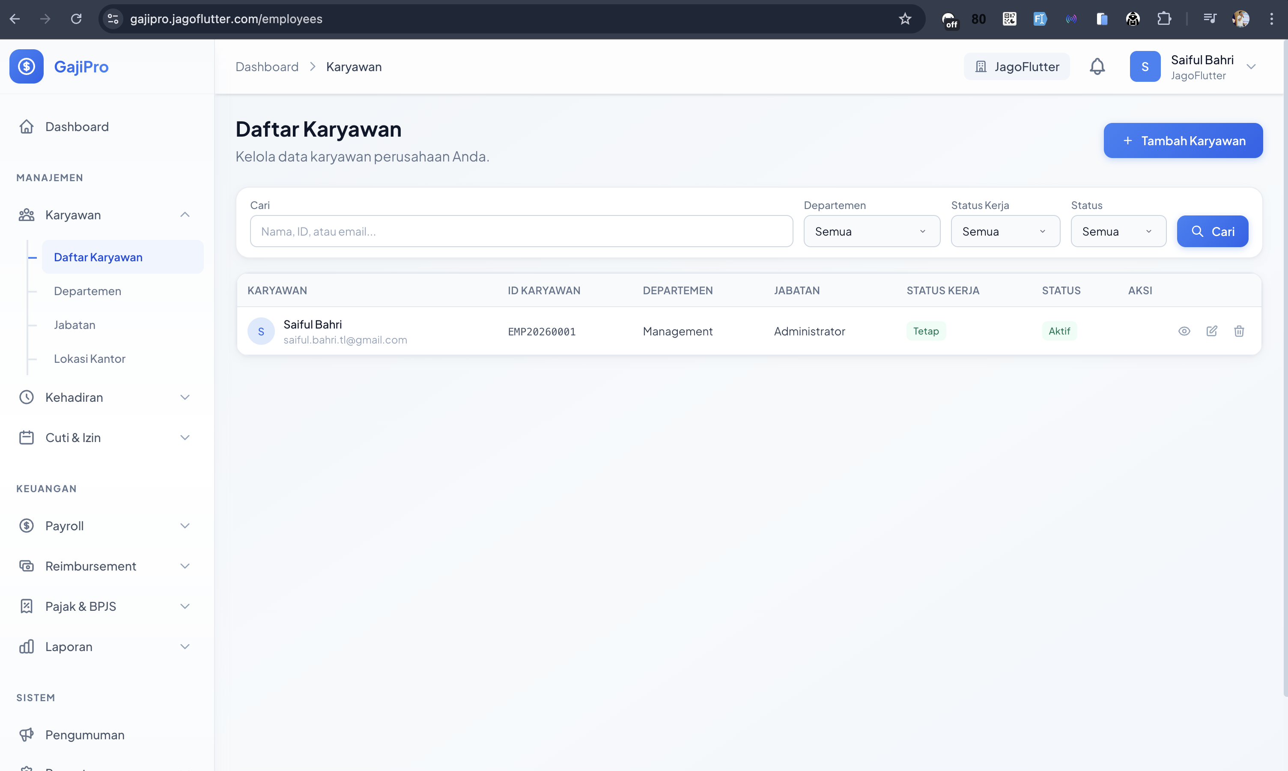Click the QR code extension icon
This screenshot has width=1288, height=771.
(1009, 19)
